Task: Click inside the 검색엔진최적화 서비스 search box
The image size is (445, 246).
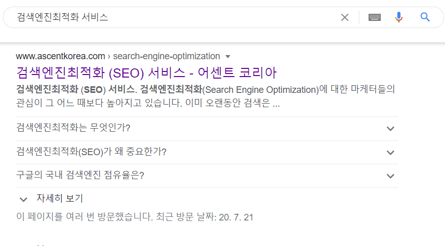Action: 176,17
